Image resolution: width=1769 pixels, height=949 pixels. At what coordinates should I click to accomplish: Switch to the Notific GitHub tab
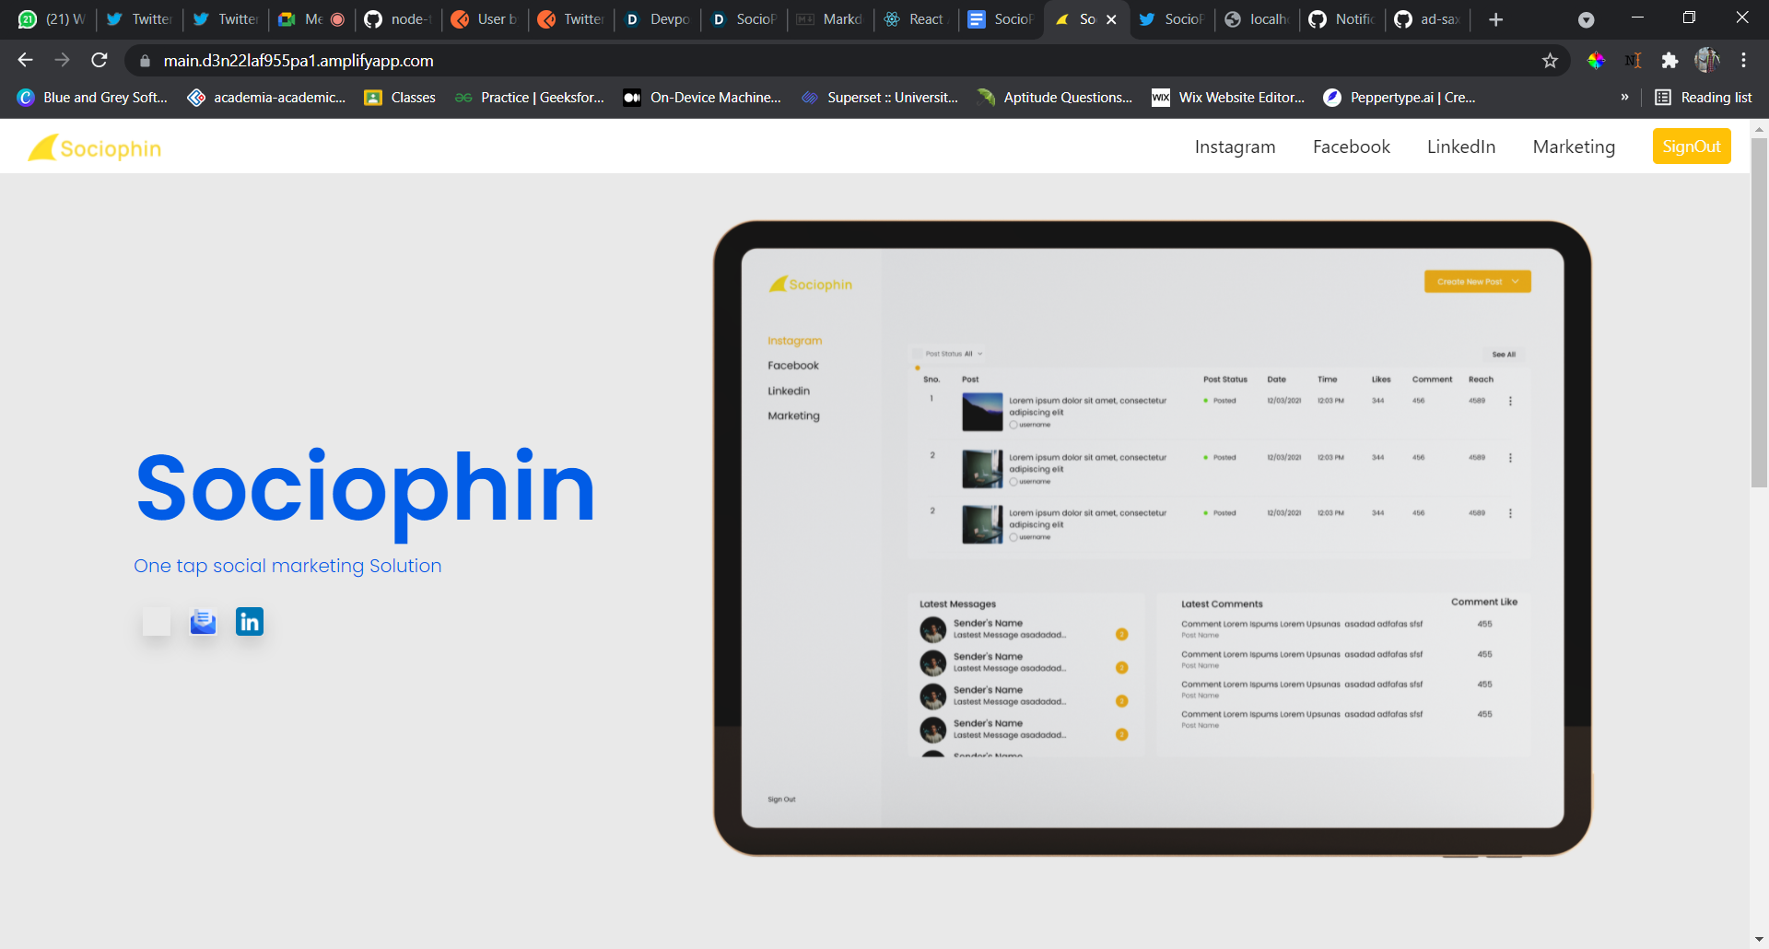click(1343, 19)
